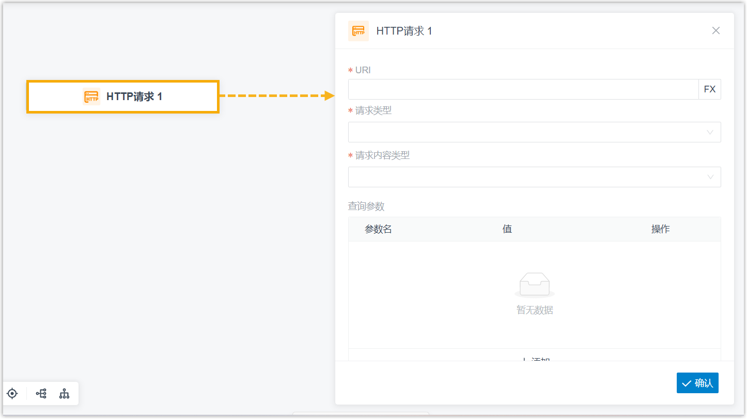Click the HTTP icon in panel header
Image resolution: width=747 pixels, height=419 pixels.
point(358,31)
